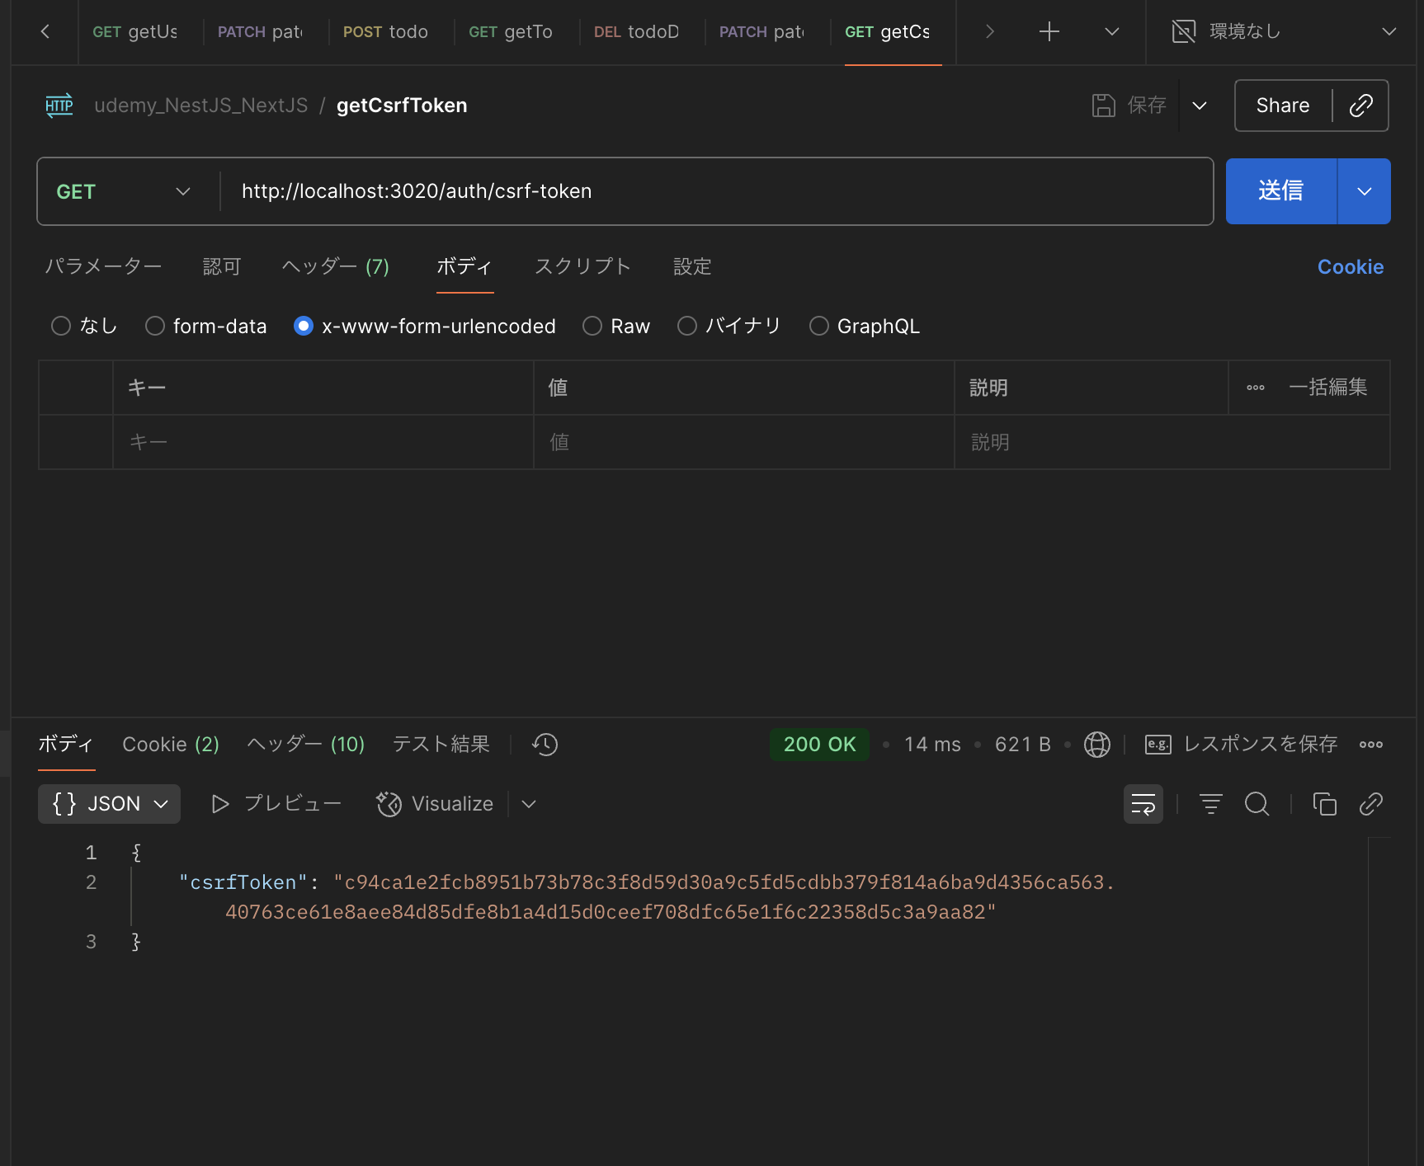Select x-www-form-urlencoded body type
Screen dimensions: 1424x1166
(304, 326)
